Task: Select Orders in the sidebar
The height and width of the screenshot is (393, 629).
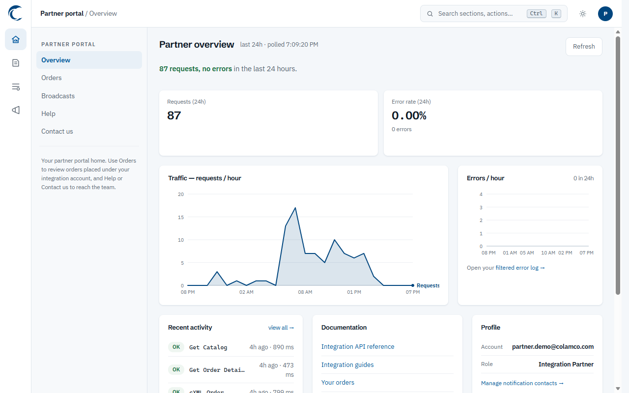Action: 89,78
